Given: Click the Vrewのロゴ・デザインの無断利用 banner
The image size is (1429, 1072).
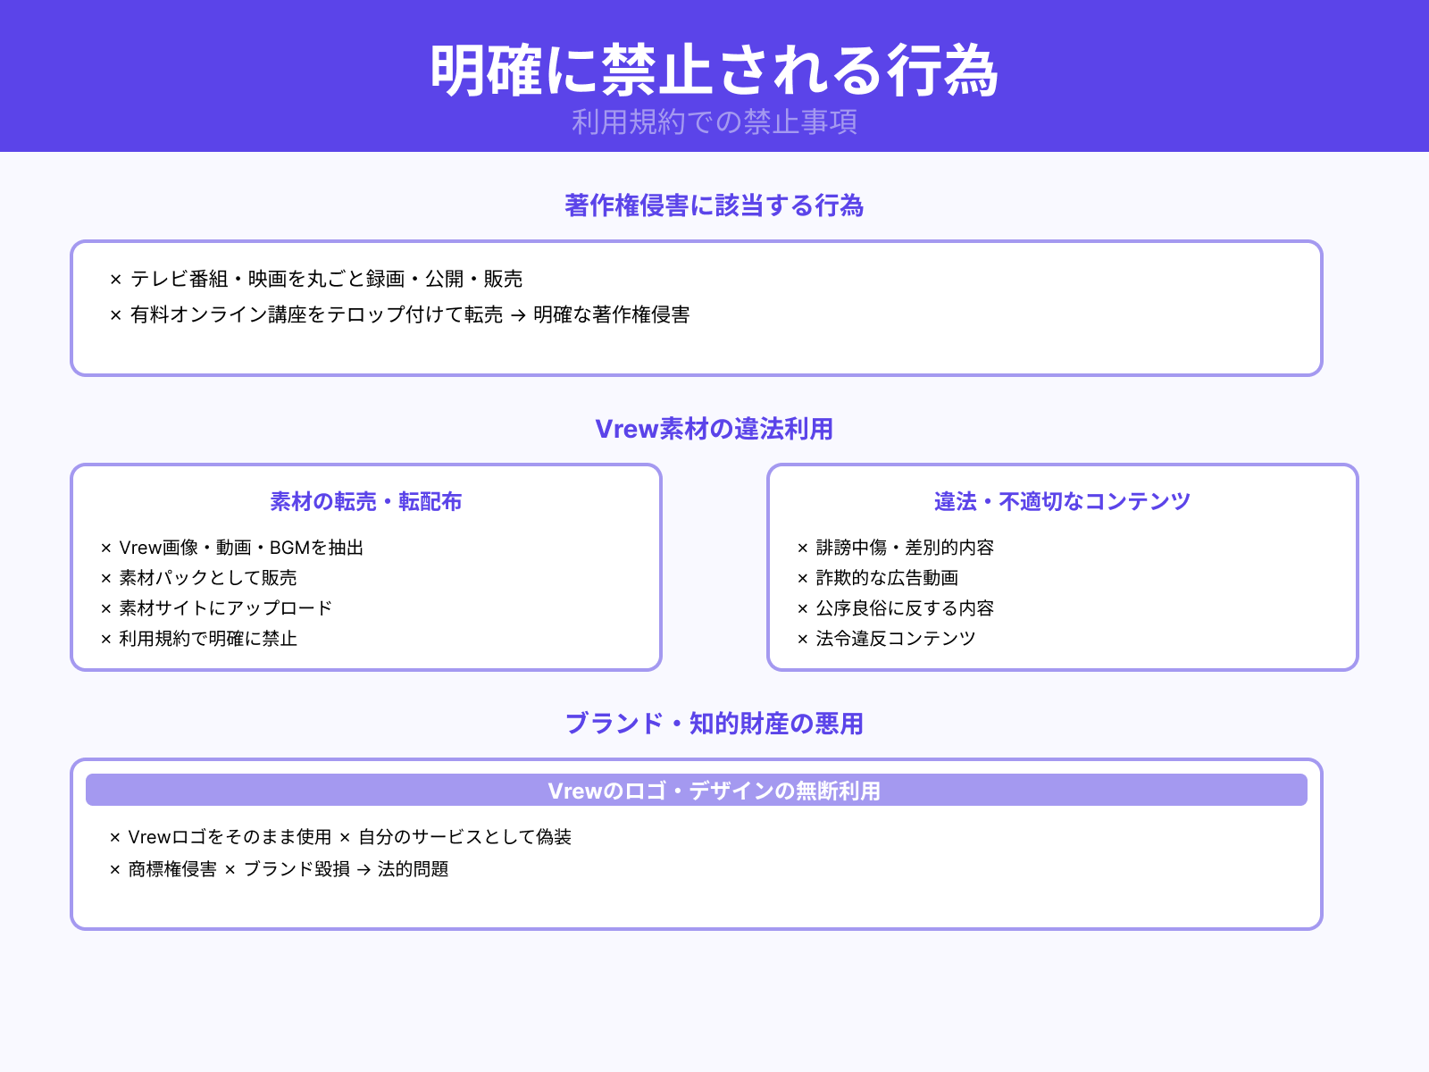Looking at the screenshot, I should (714, 790).
